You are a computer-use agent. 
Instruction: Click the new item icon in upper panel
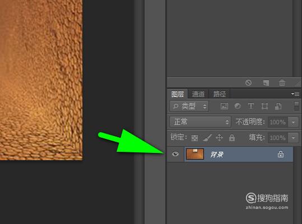(266, 83)
